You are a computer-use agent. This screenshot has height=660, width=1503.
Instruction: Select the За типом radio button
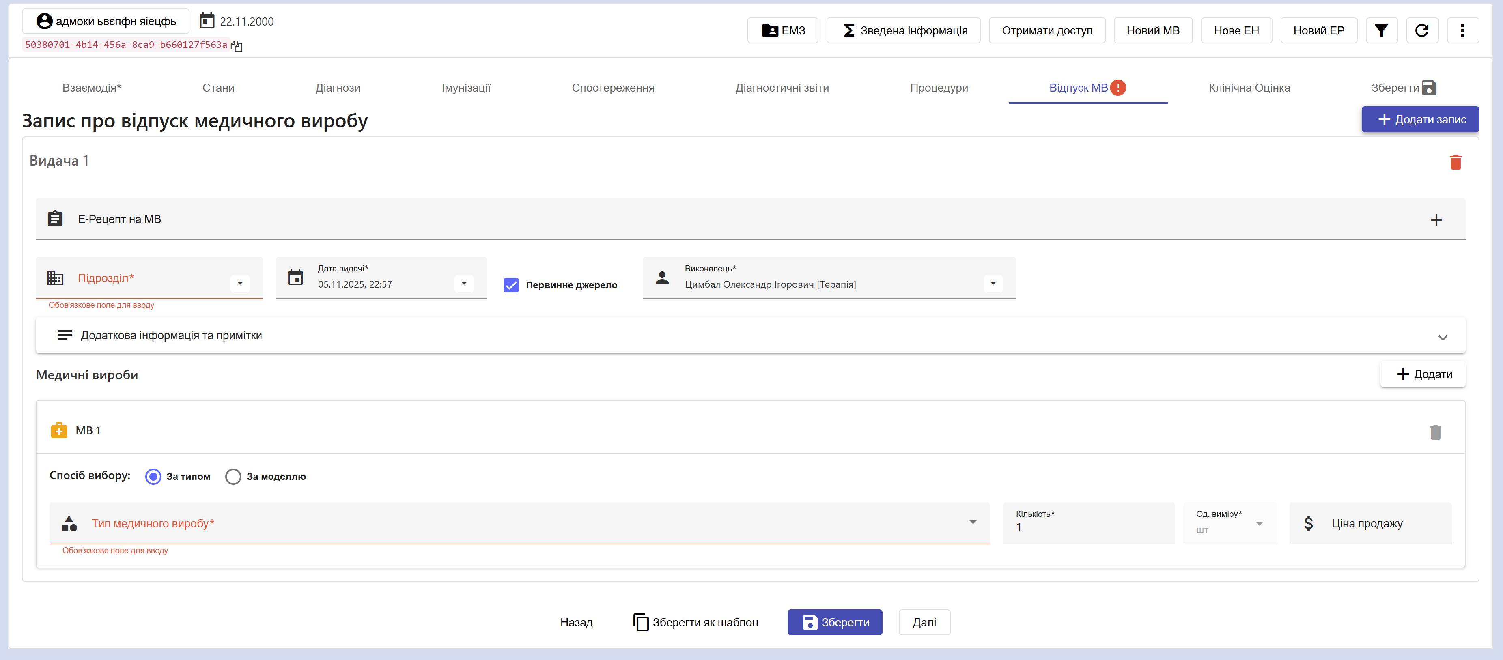tap(153, 476)
